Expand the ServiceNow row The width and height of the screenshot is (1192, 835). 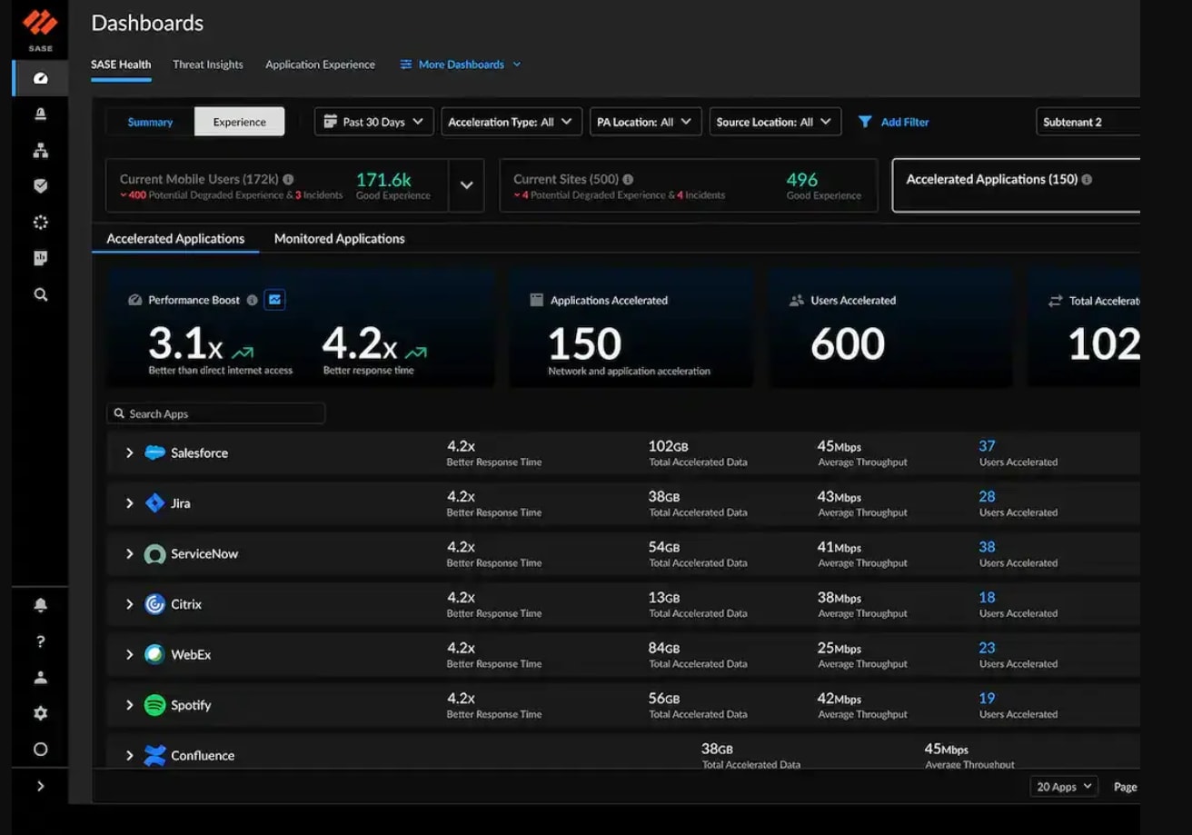(130, 554)
